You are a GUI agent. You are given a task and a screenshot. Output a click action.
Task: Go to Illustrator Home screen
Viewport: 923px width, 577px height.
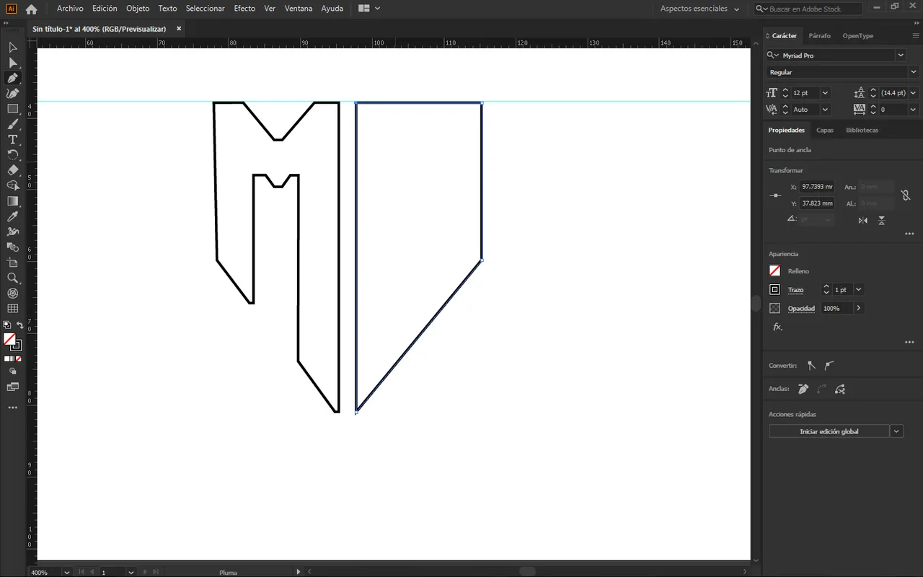[31, 9]
